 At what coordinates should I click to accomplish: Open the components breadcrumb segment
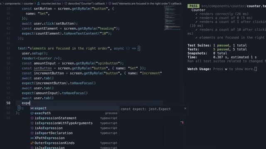12,4
